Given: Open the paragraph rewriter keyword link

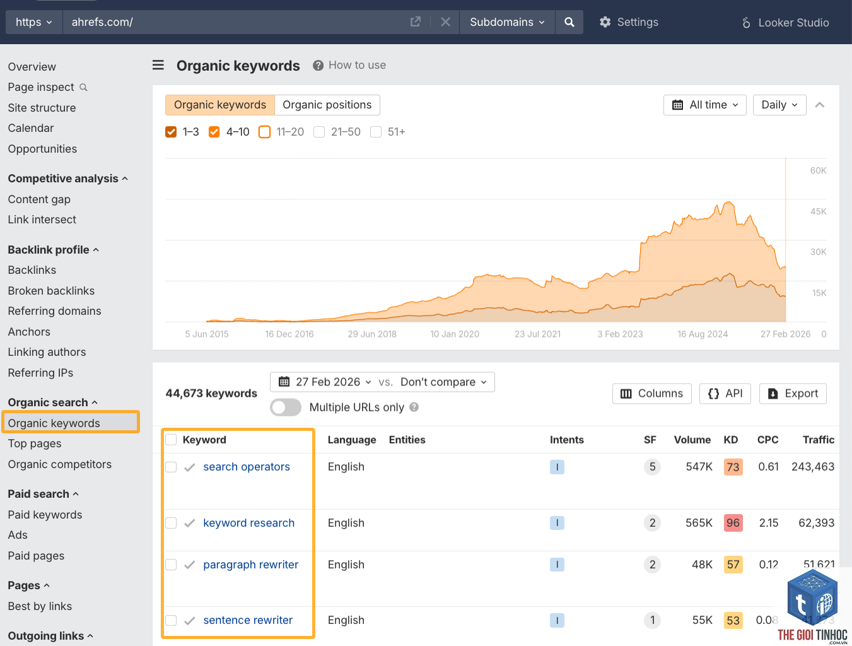Looking at the screenshot, I should click(251, 565).
